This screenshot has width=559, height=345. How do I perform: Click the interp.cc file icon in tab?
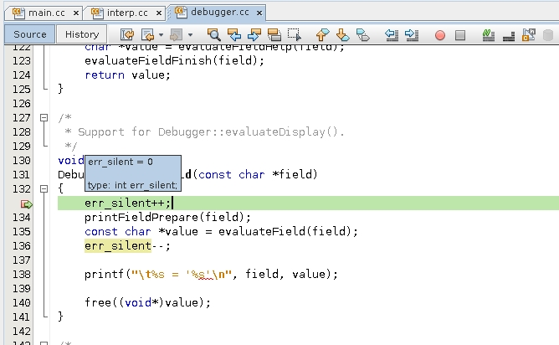96,13
